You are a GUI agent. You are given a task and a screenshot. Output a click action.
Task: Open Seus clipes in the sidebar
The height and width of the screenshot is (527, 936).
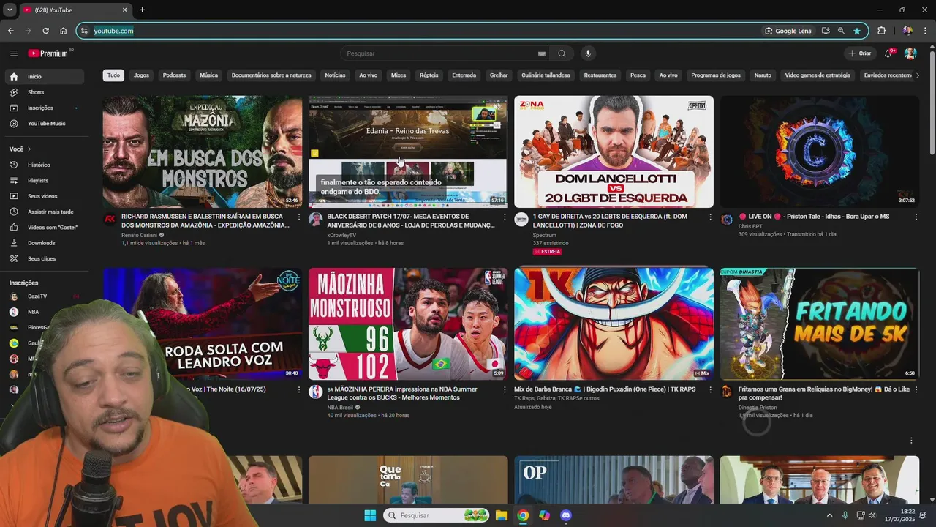[x=45, y=258]
